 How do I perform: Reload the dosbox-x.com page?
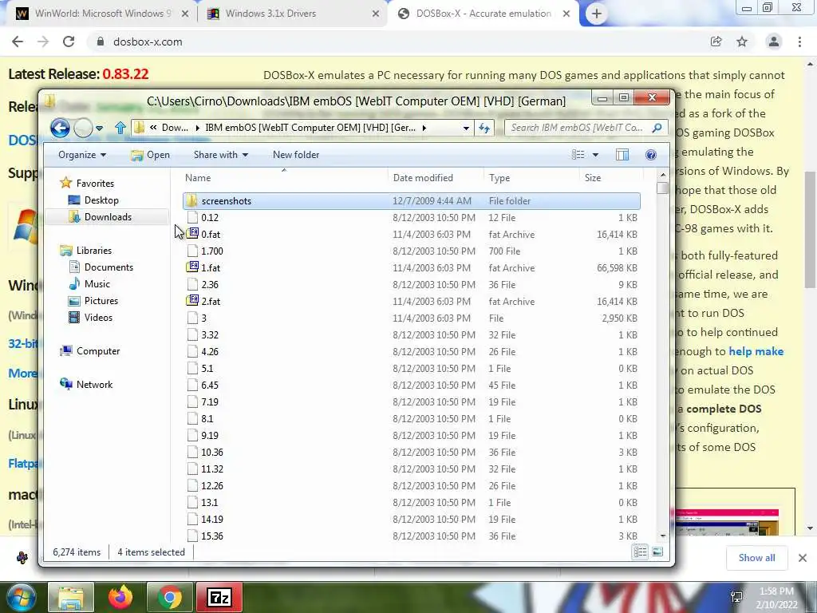pos(69,42)
